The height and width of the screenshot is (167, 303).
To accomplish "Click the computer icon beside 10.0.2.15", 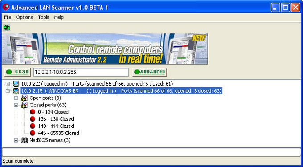I will click(x=16, y=91).
